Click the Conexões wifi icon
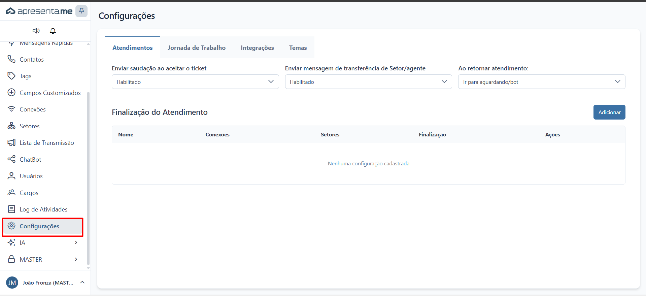 point(11,109)
